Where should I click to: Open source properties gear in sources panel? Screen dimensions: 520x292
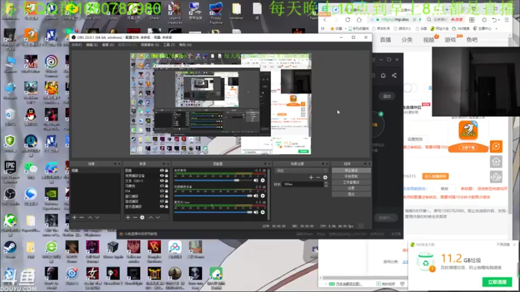click(x=142, y=217)
